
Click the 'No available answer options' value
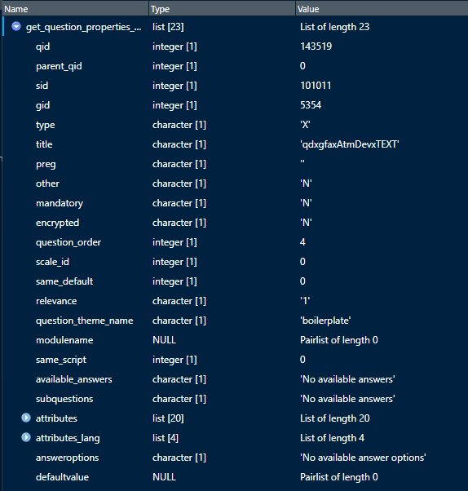pos(363,458)
